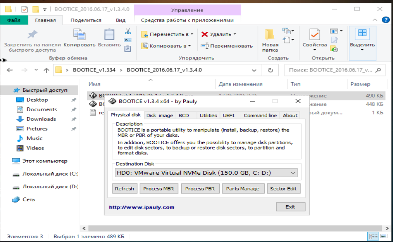Switch to Вид ribbon tab

121,20
